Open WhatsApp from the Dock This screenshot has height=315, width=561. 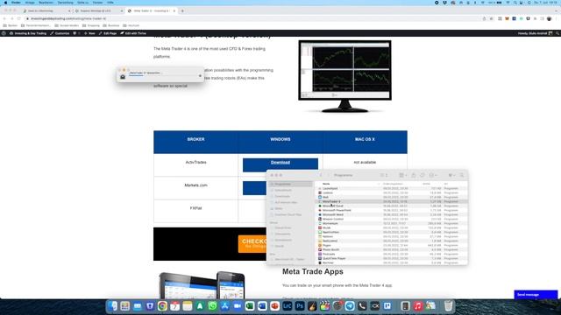212,306
